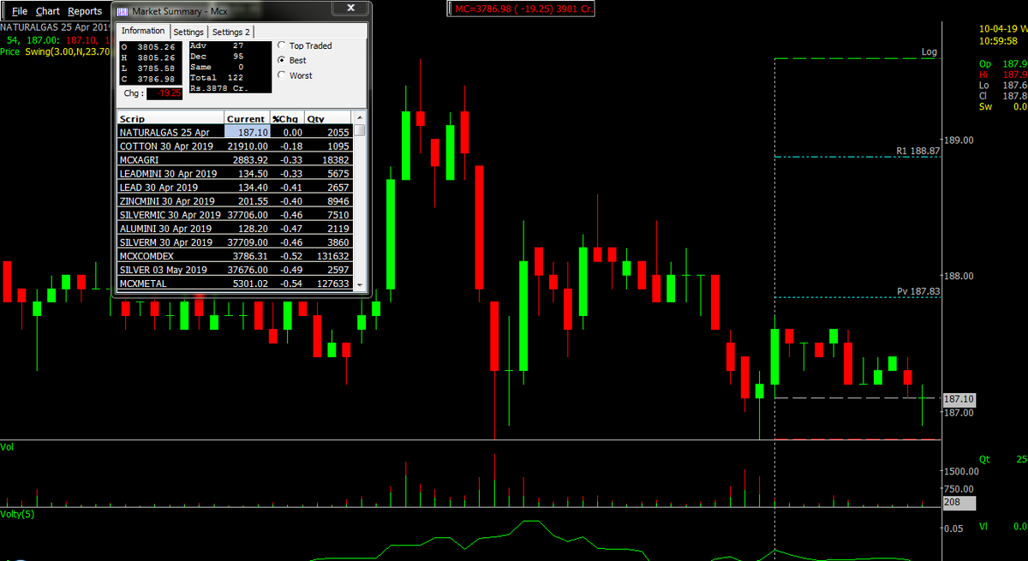The height and width of the screenshot is (561, 1028).
Task: Click the 187.10 current price cell
Action: click(x=247, y=133)
